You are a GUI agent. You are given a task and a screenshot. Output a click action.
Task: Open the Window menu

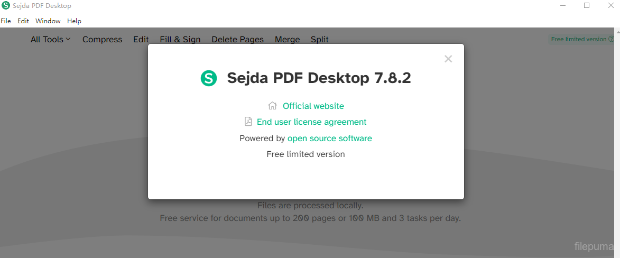(x=48, y=21)
